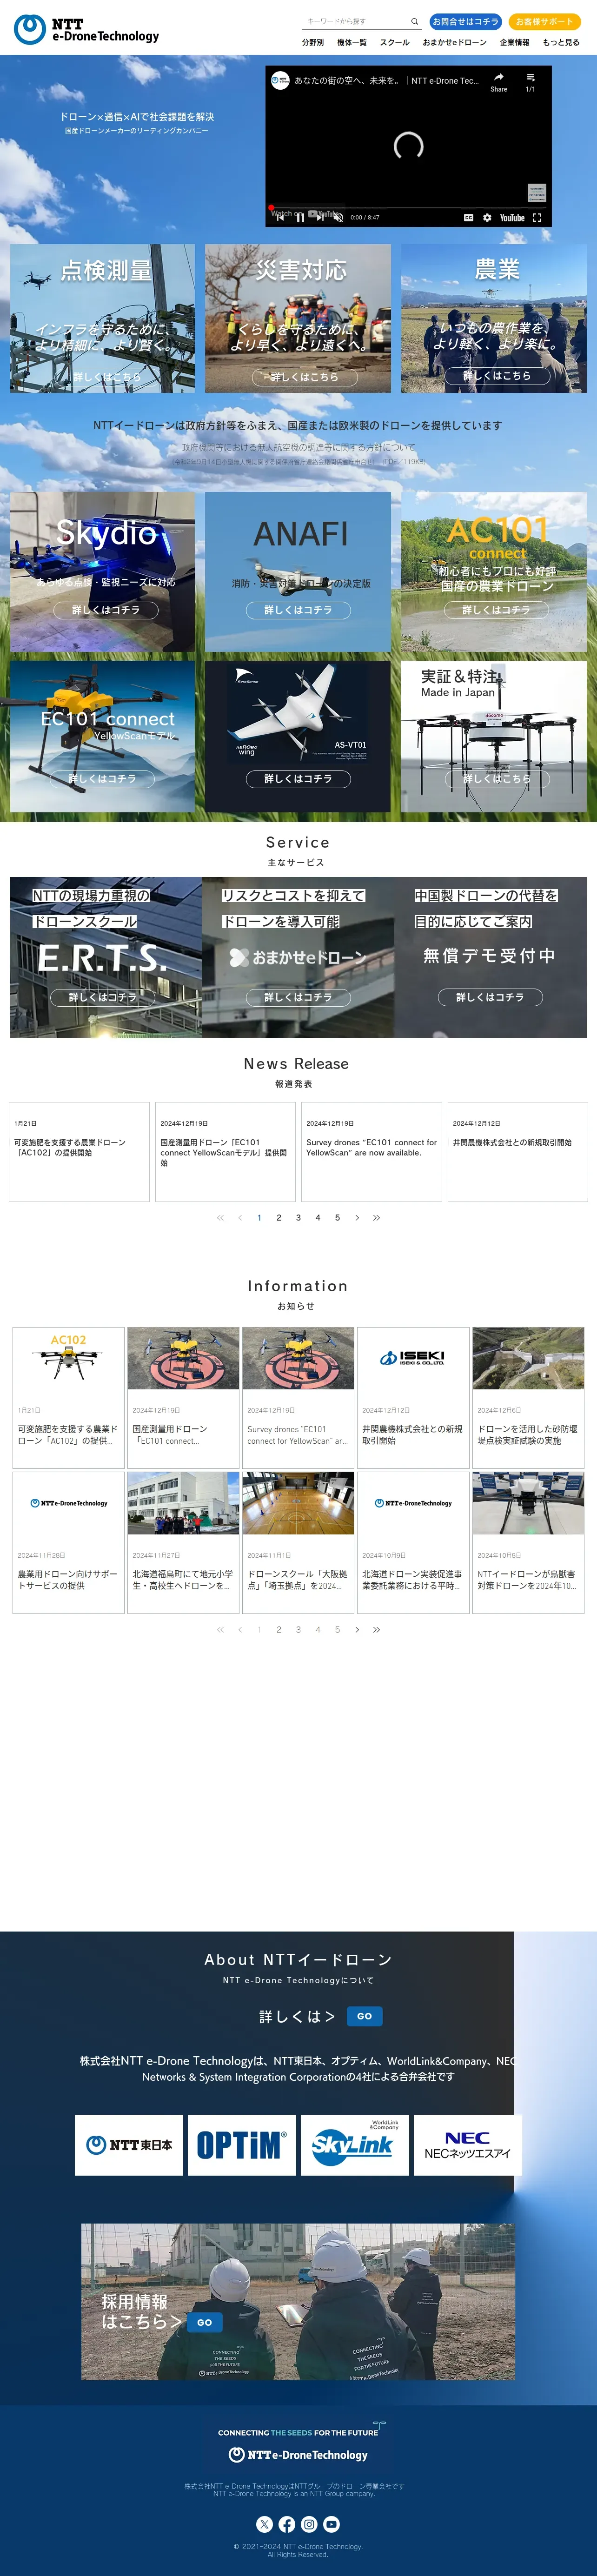Image resolution: width=597 pixels, height=2576 pixels.
Task: Focus the keyword search field
Action: click(x=355, y=21)
